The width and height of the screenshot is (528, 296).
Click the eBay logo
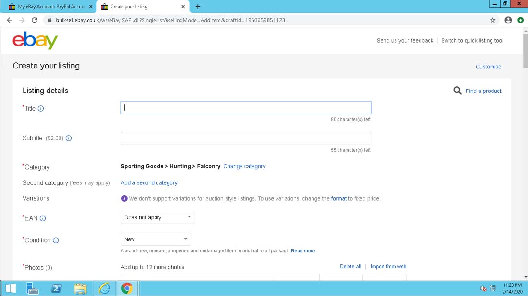point(35,40)
